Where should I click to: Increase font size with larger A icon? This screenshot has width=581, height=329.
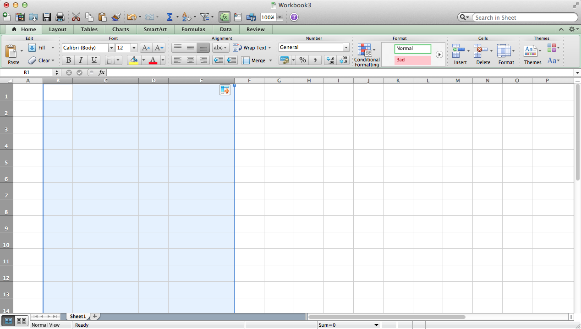tap(146, 48)
